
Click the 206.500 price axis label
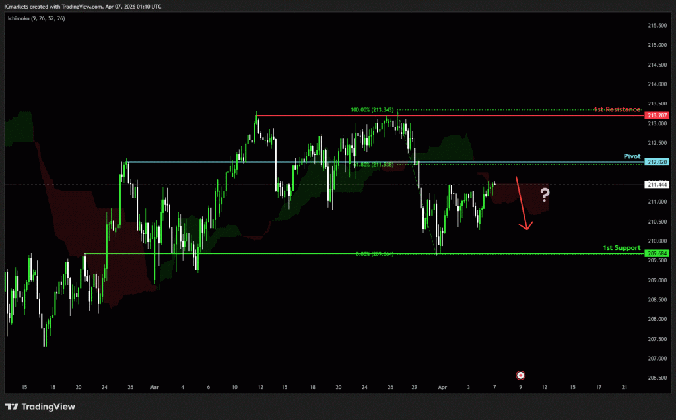coord(656,378)
